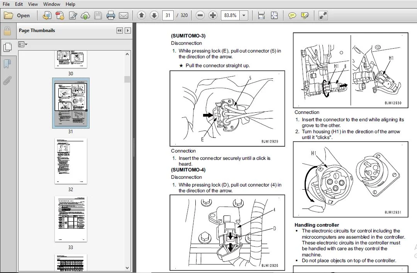This screenshot has height=273, width=417.
Task: Collapse the thumbnails panel with double arrows
Action: [x=120, y=31]
